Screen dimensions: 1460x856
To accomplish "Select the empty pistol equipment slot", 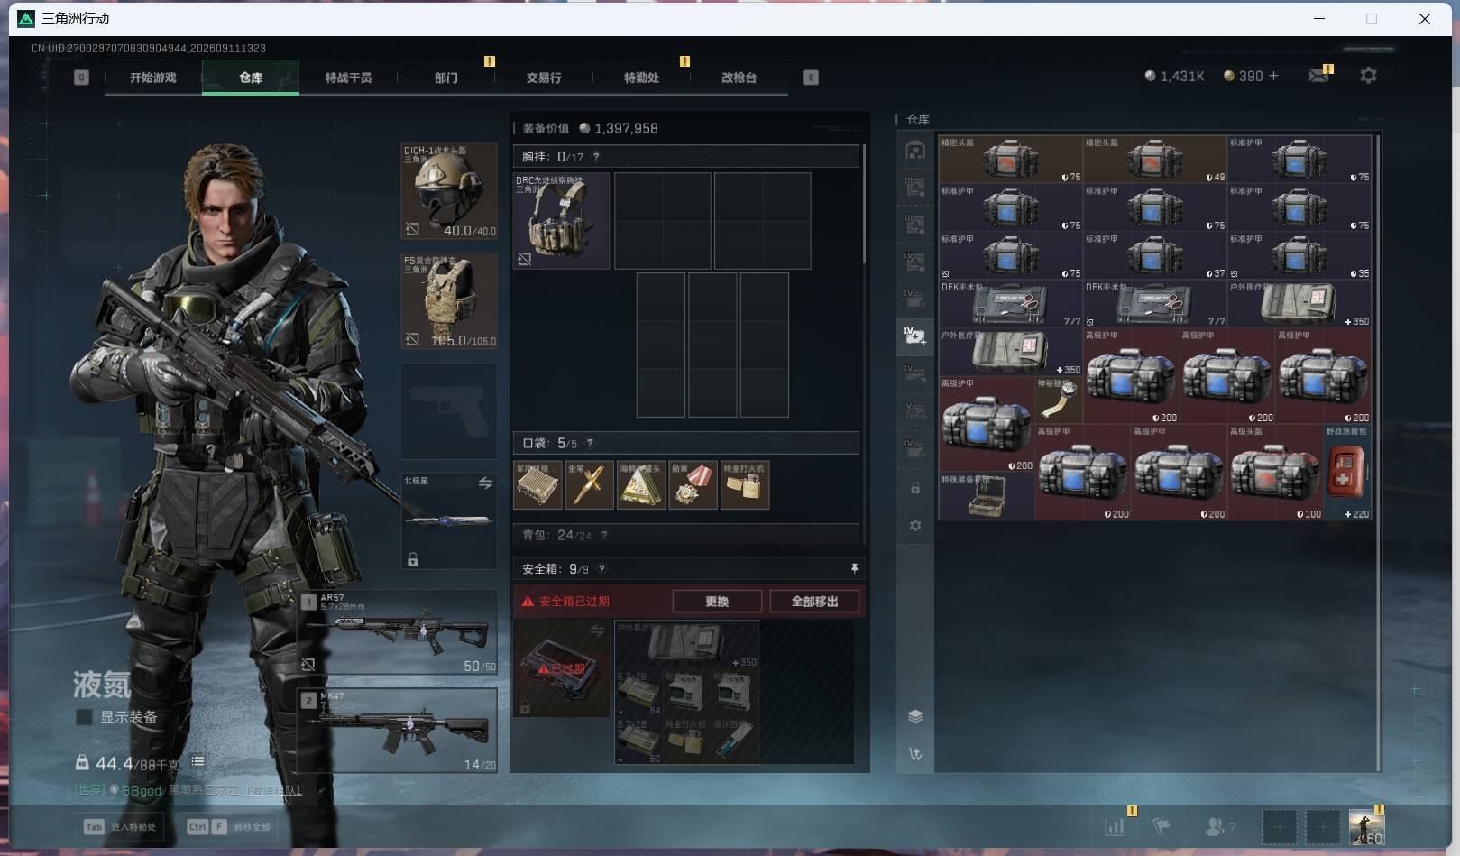I will tap(448, 411).
